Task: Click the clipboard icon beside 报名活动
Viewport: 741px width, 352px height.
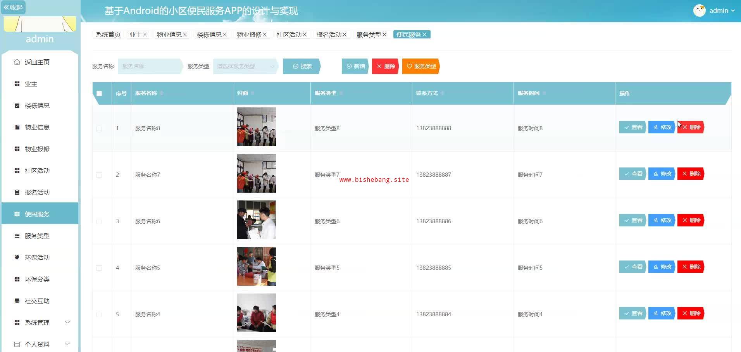Action: 17,192
